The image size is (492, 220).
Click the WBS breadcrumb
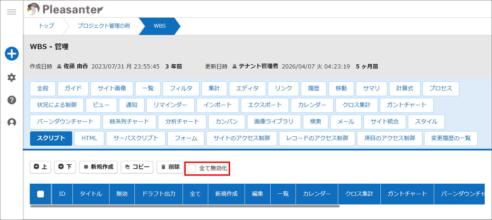[x=160, y=26]
